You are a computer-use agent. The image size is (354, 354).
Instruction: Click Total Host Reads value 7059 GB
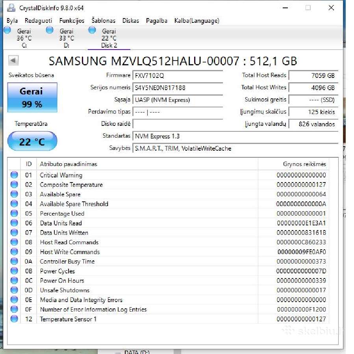(x=313, y=75)
